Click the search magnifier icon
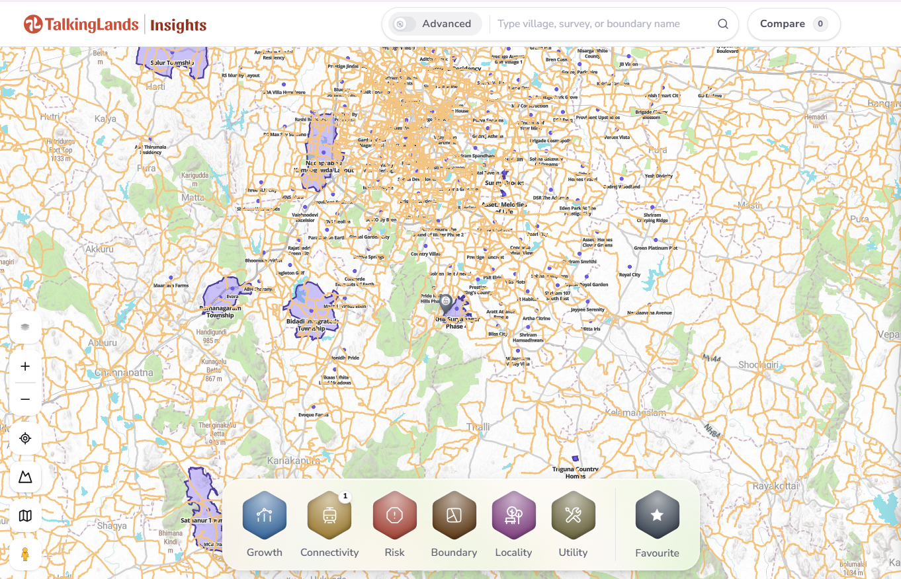901x579 pixels. [723, 24]
